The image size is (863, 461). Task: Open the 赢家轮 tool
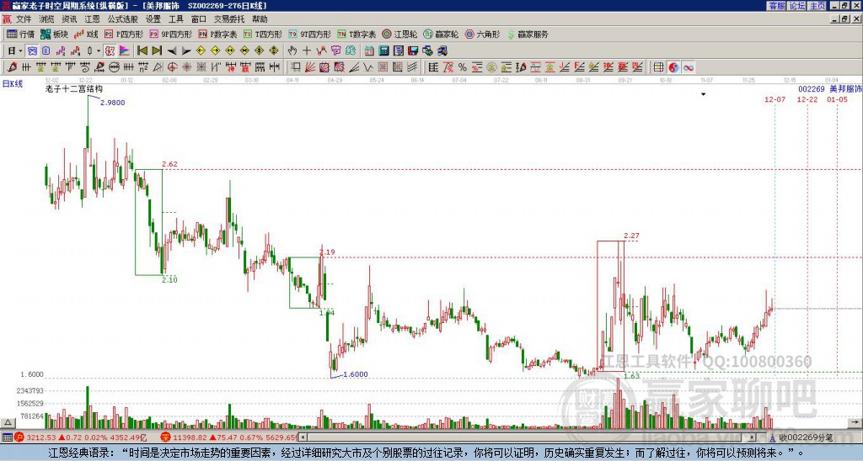pos(441,34)
